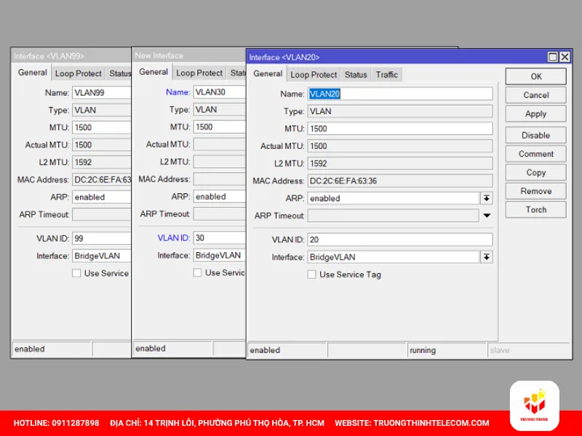
Task: Click the ARP field in New Interface window
Action: [219, 196]
